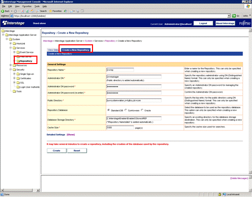Click the tree pane horizontal scrollbar
Viewport: 252px width, 197px height.
coord(20,190)
